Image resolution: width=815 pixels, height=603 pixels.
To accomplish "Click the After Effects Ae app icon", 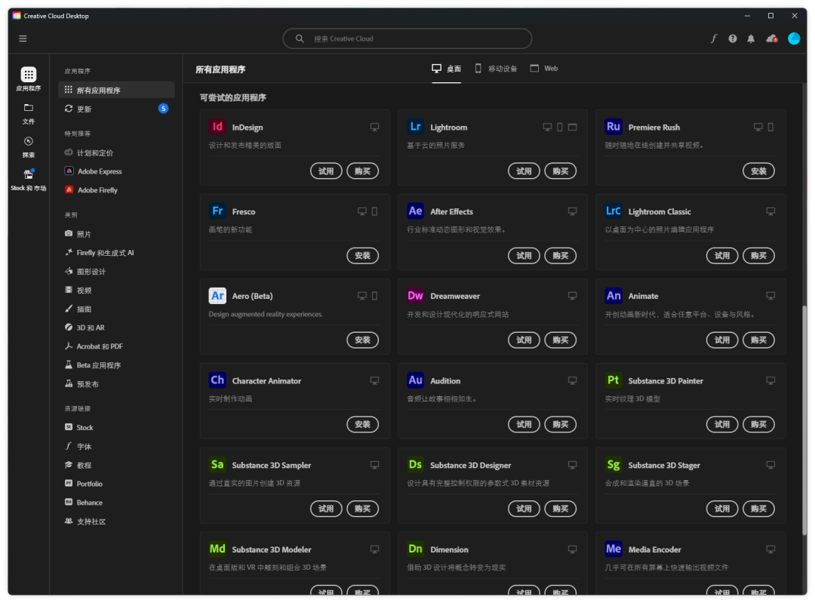I will click(x=415, y=211).
